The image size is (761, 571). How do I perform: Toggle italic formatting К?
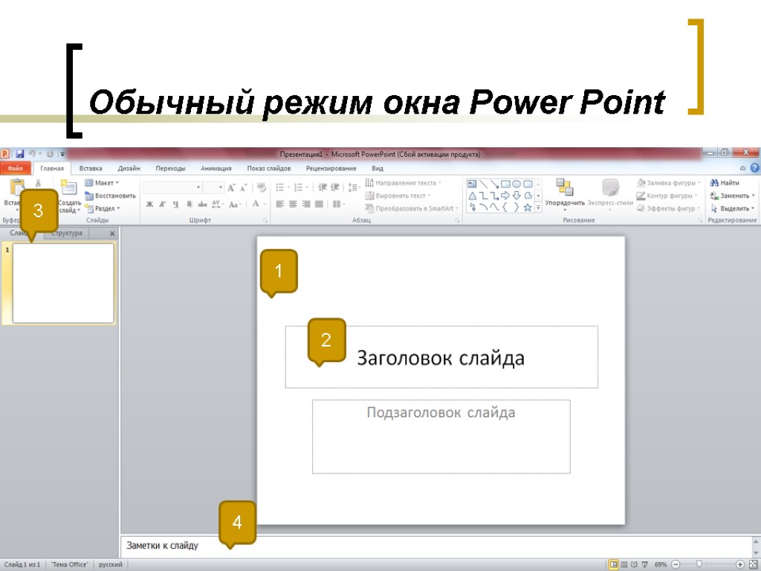[x=163, y=204]
